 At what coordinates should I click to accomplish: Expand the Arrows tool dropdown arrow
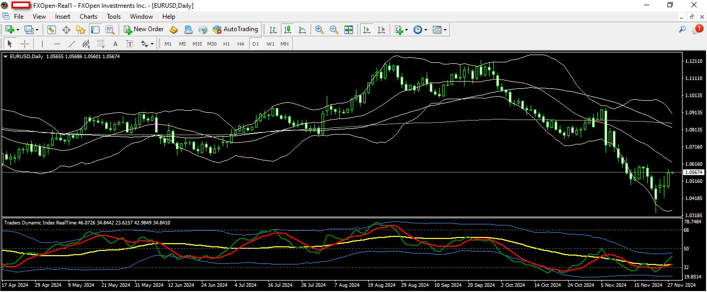pos(152,44)
